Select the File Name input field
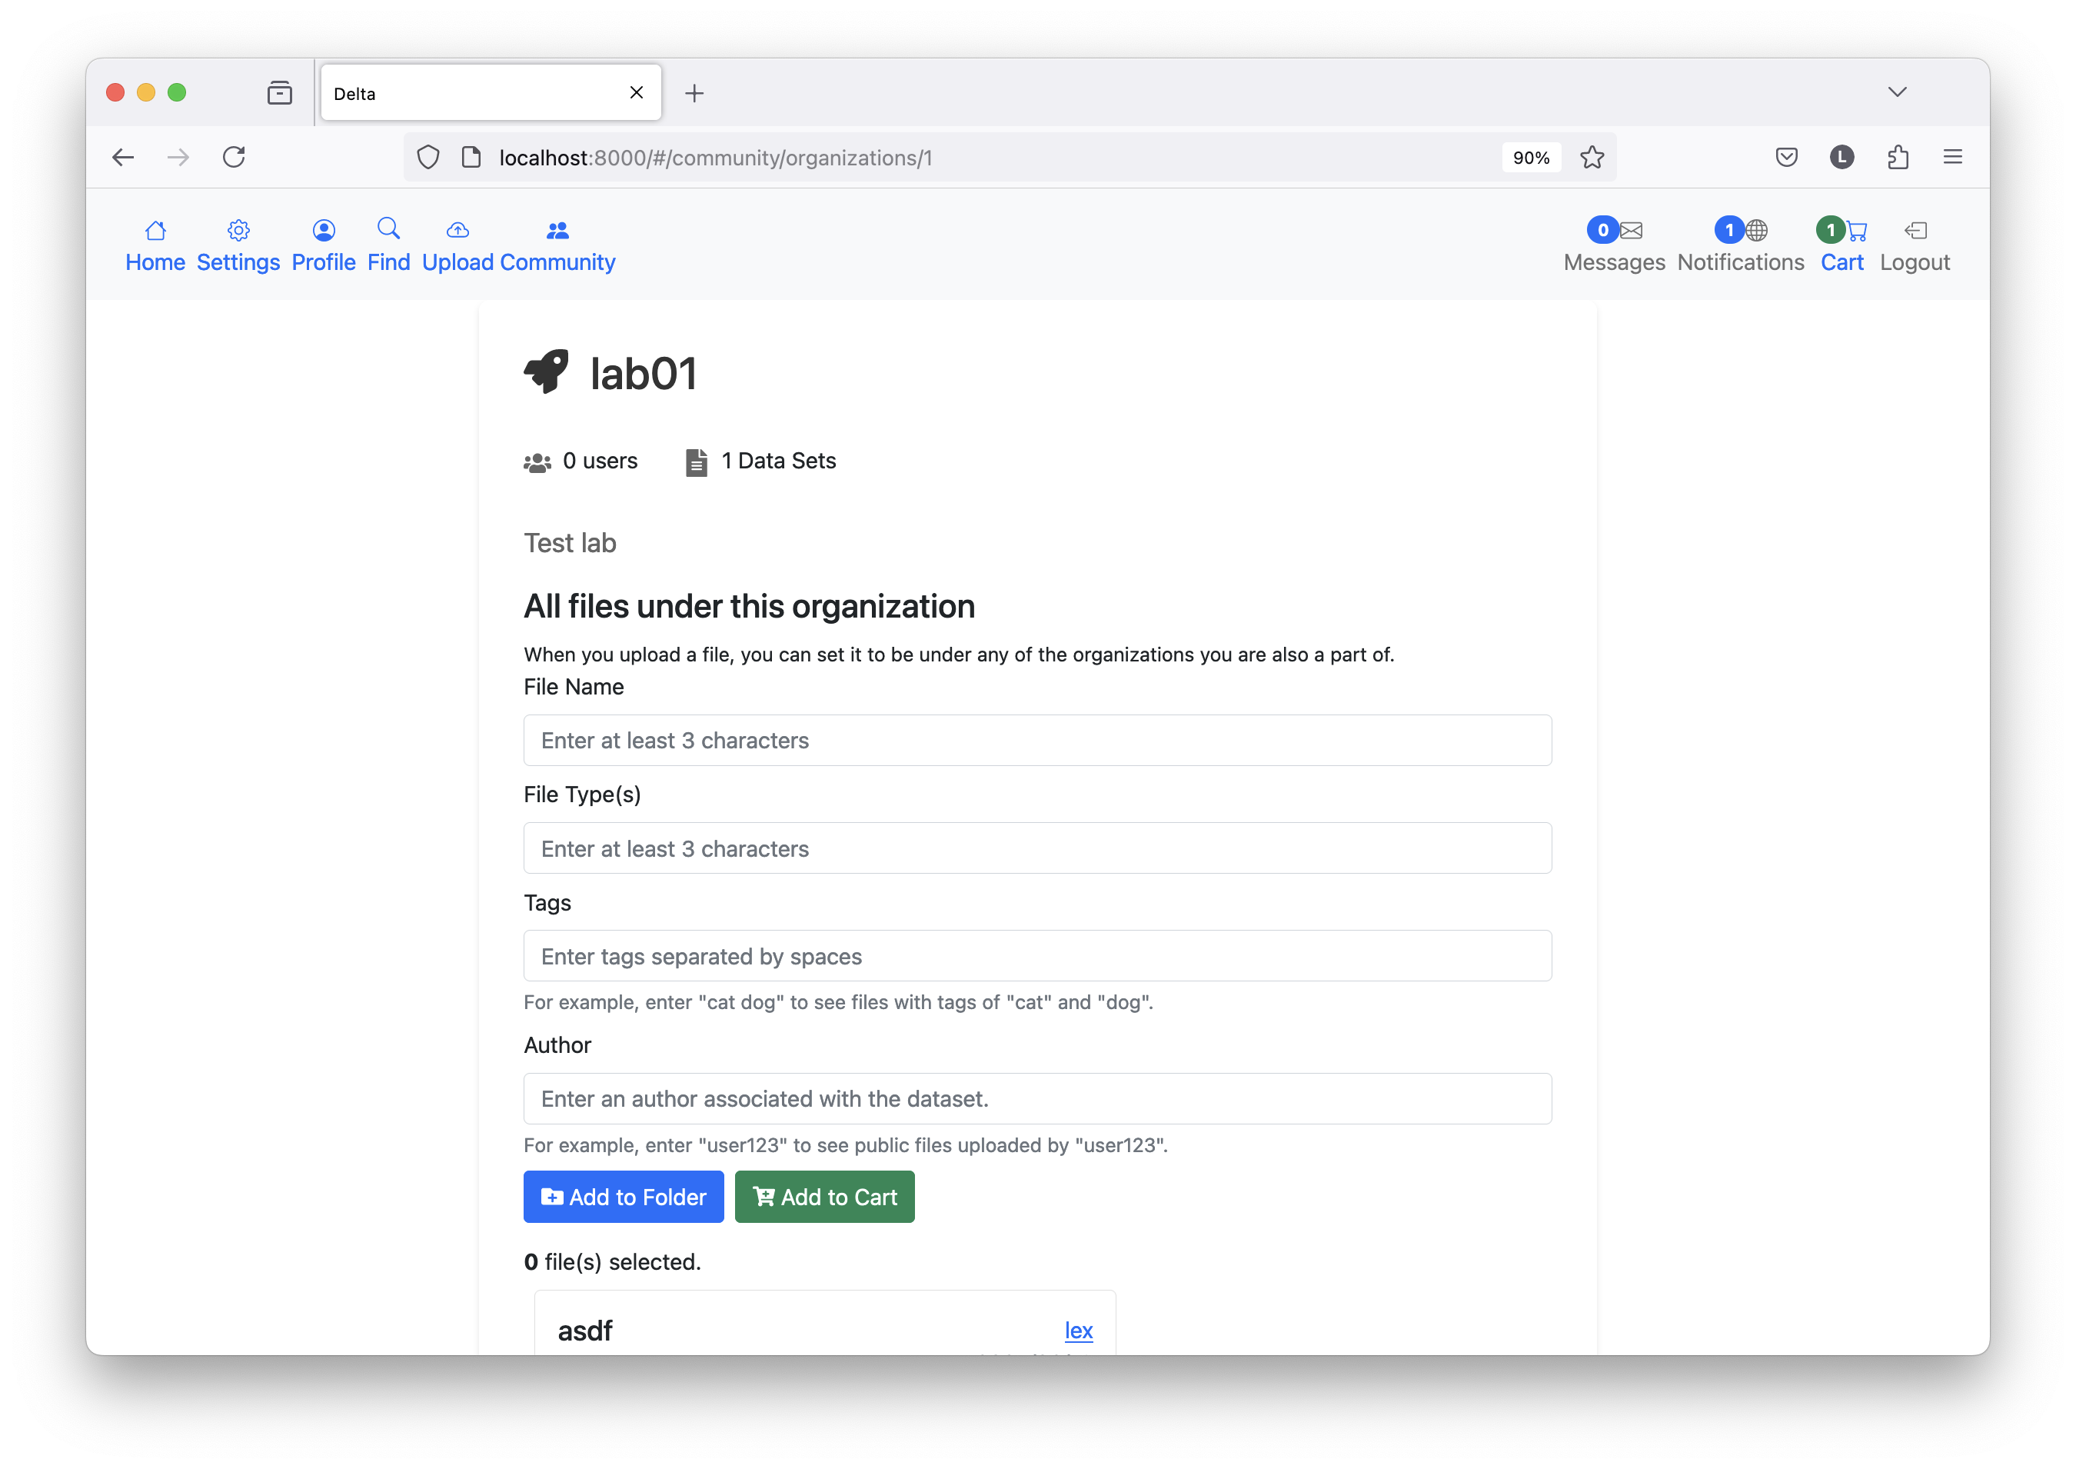 [1038, 739]
